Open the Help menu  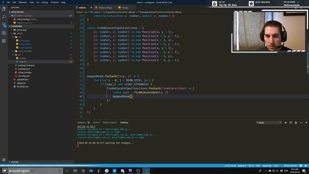[63, 2]
